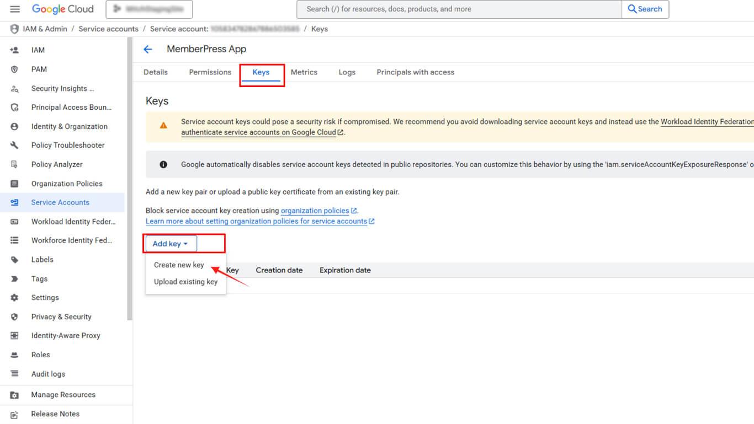754x424 pixels.
Task: Expand the Add key dropdown
Action: (171, 244)
